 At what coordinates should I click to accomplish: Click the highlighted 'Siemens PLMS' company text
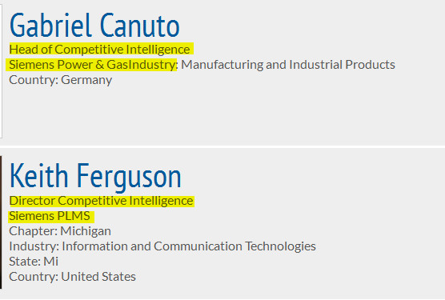(50, 216)
